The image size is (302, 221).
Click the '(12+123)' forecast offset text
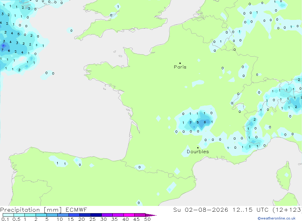(287, 210)
